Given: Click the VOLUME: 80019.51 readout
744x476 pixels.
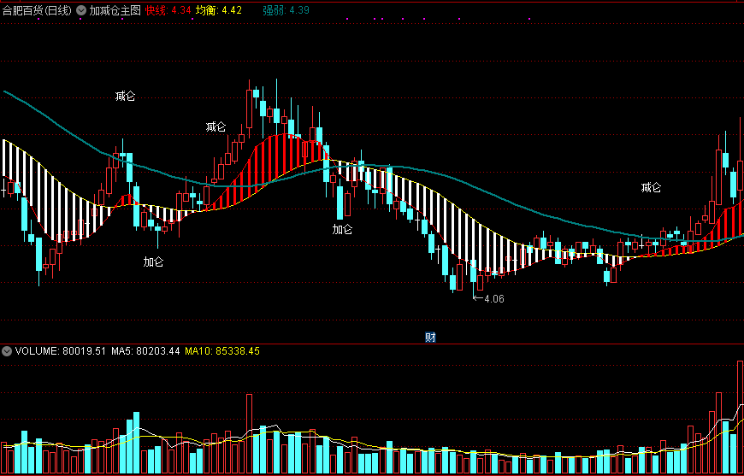Looking at the screenshot, I should (x=62, y=351).
